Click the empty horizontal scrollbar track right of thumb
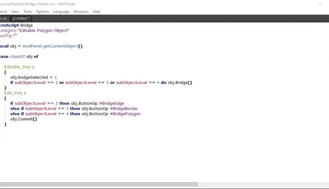 point(263,185)
